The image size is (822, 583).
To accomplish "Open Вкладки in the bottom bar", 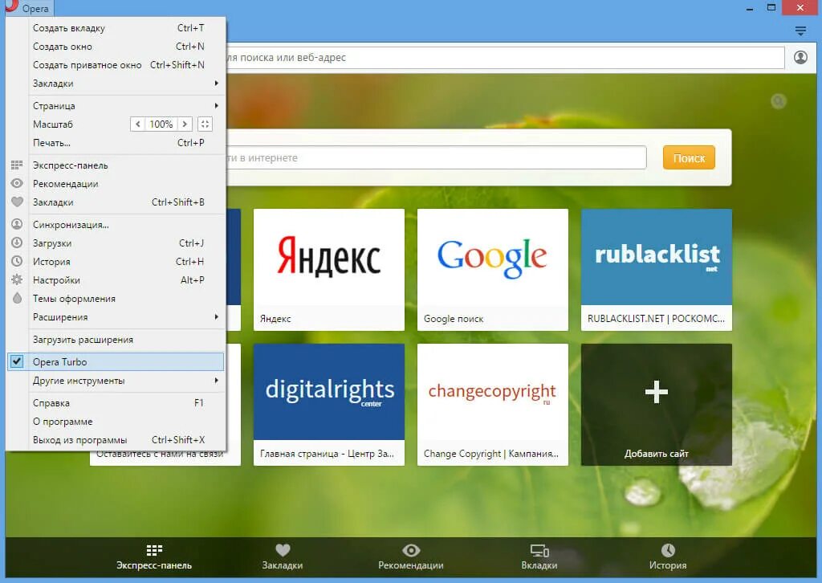I will tap(539, 556).
